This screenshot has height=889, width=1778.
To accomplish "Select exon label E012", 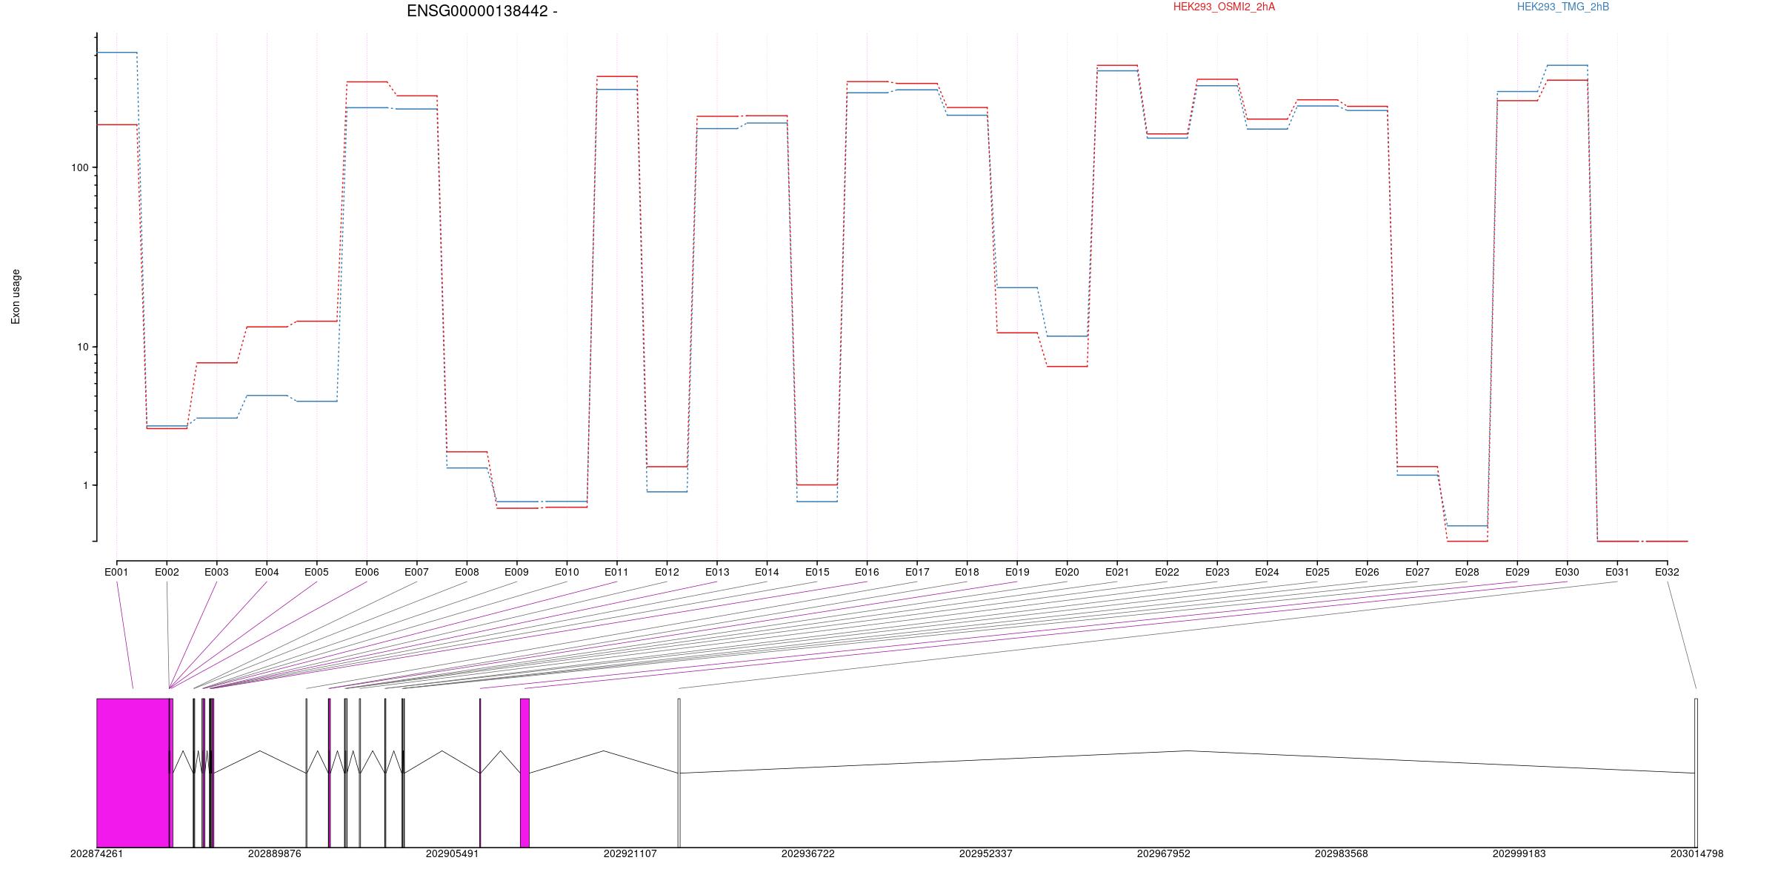I will click(667, 572).
